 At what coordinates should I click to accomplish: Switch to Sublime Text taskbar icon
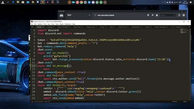click(43, 2)
